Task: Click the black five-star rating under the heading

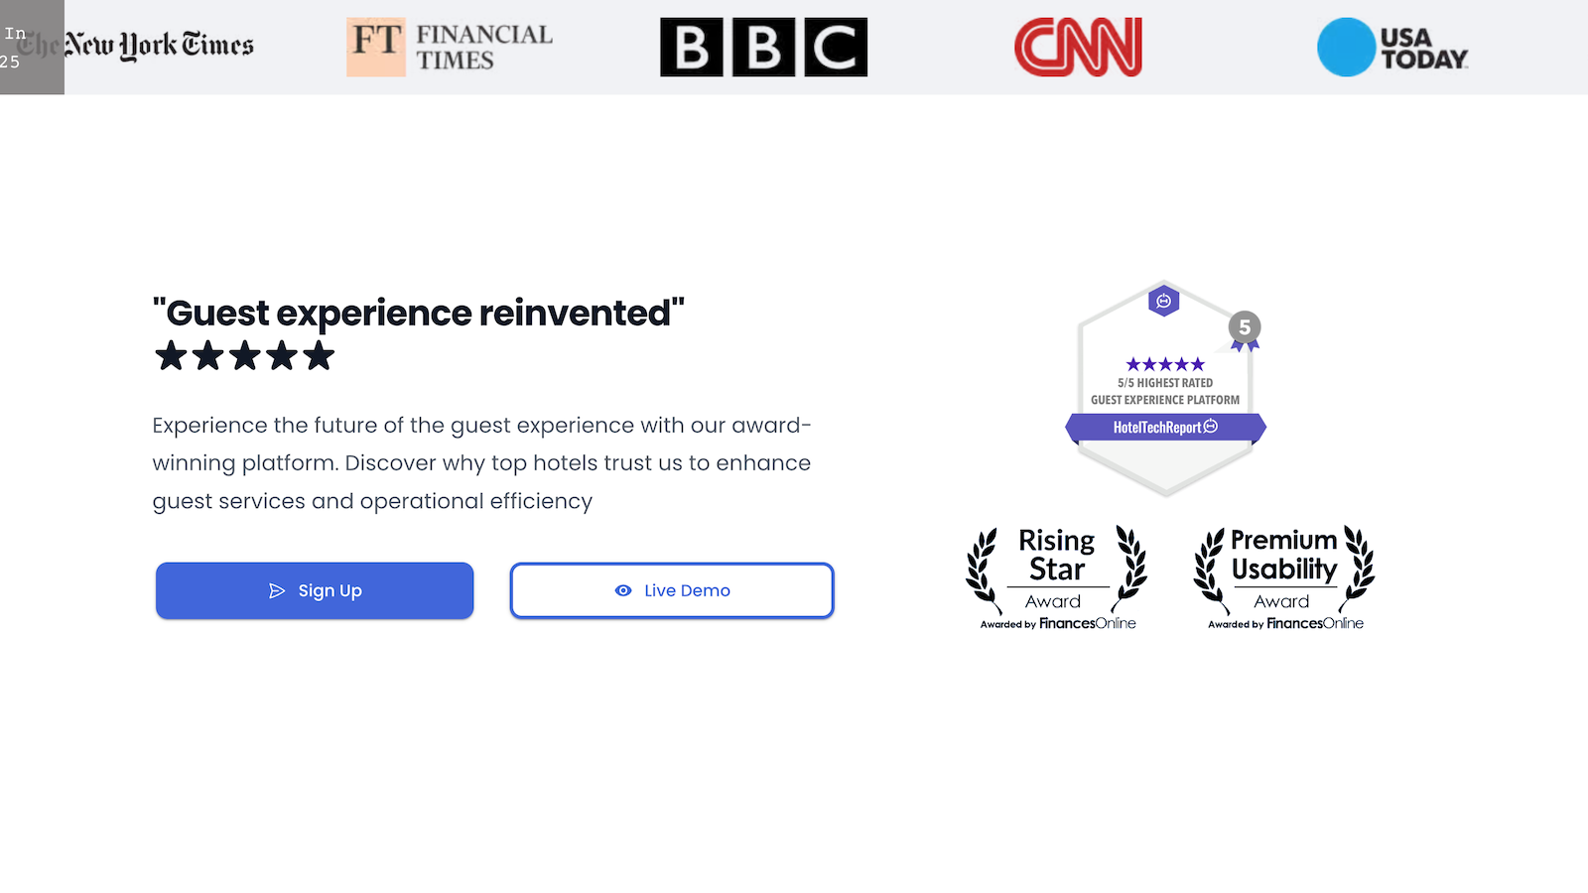Action: [x=244, y=355]
